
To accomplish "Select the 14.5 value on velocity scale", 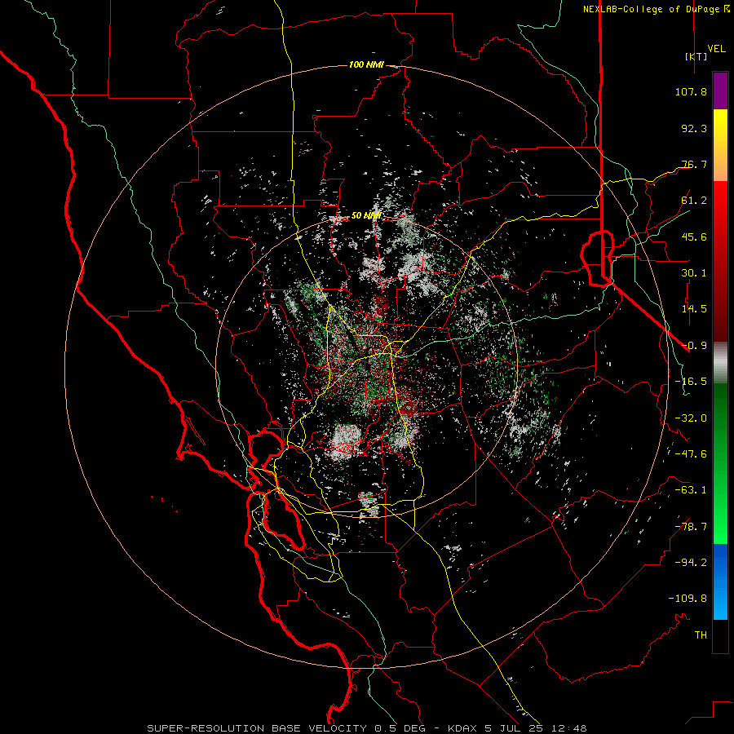I will tap(694, 309).
